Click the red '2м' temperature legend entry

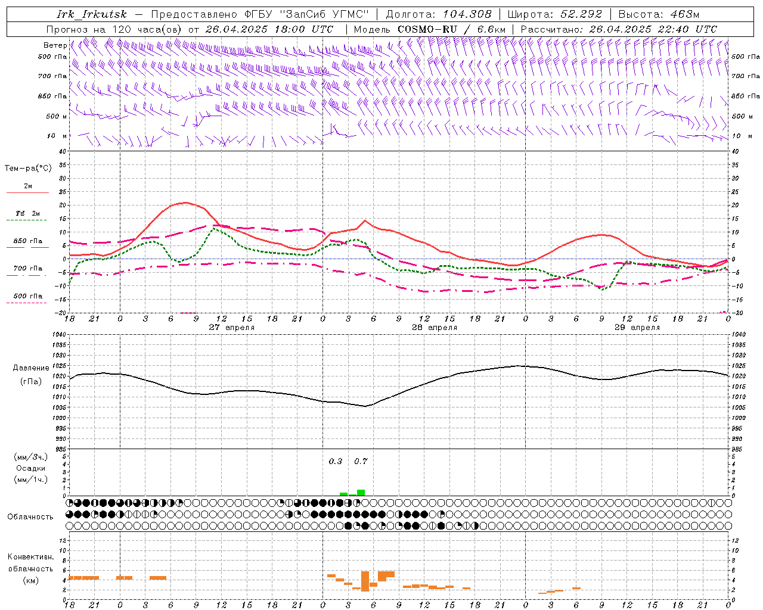(28, 186)
